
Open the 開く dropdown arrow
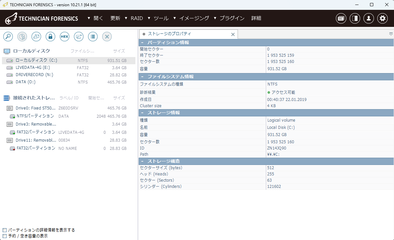point(89,18)
